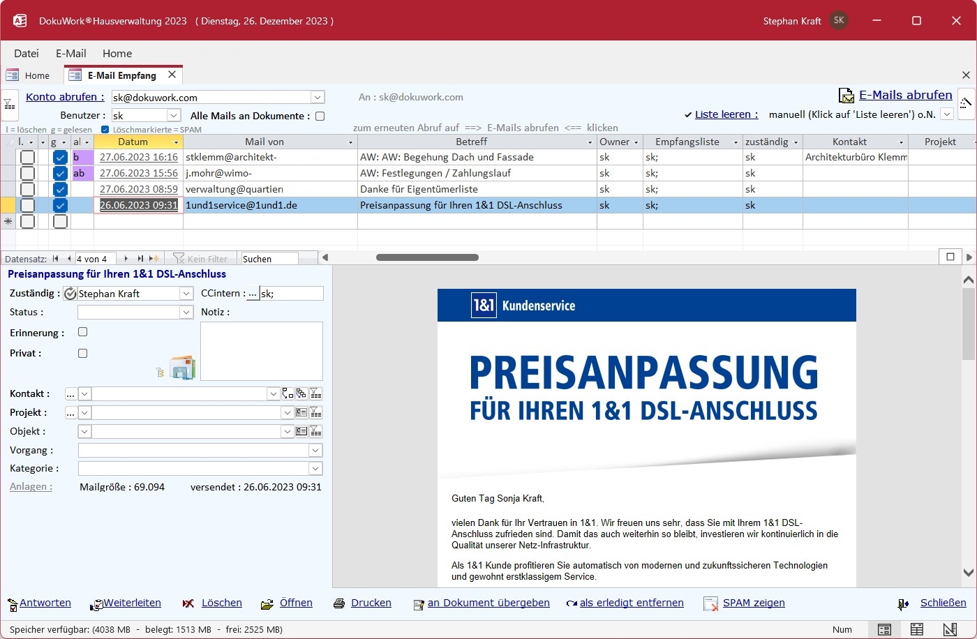Switch to design view icon in status bar
977x639 pixels.
tap(949, 629)
